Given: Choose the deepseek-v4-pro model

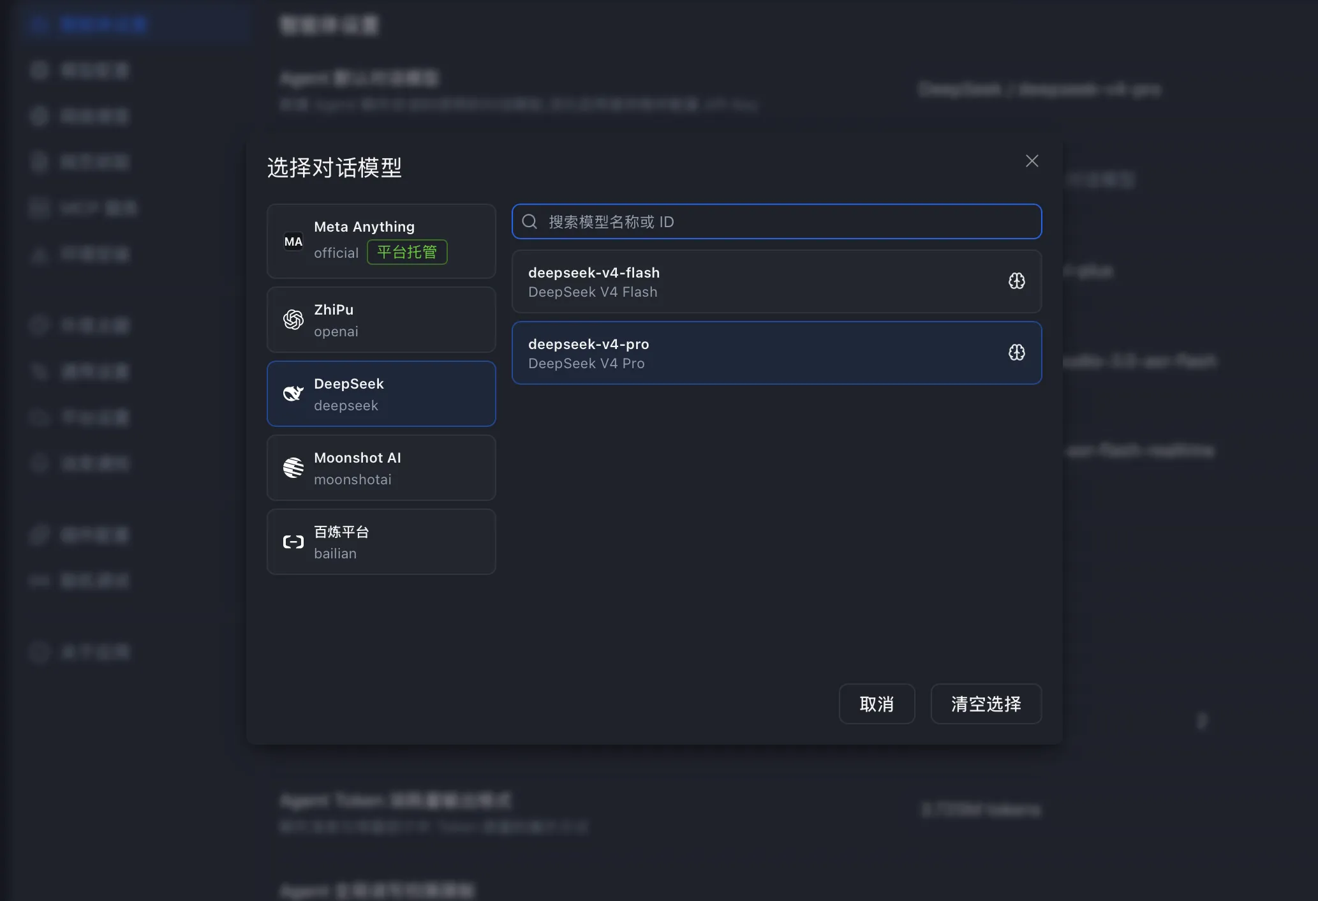Looking at the screenshot, I should tap(776, 353).
